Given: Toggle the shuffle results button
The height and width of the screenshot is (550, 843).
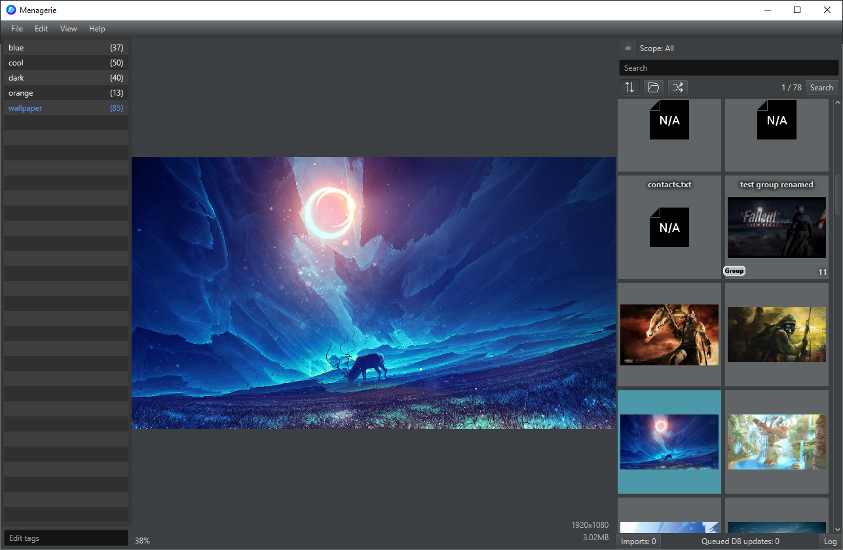Looking at the screenshot, I should 678,87.
